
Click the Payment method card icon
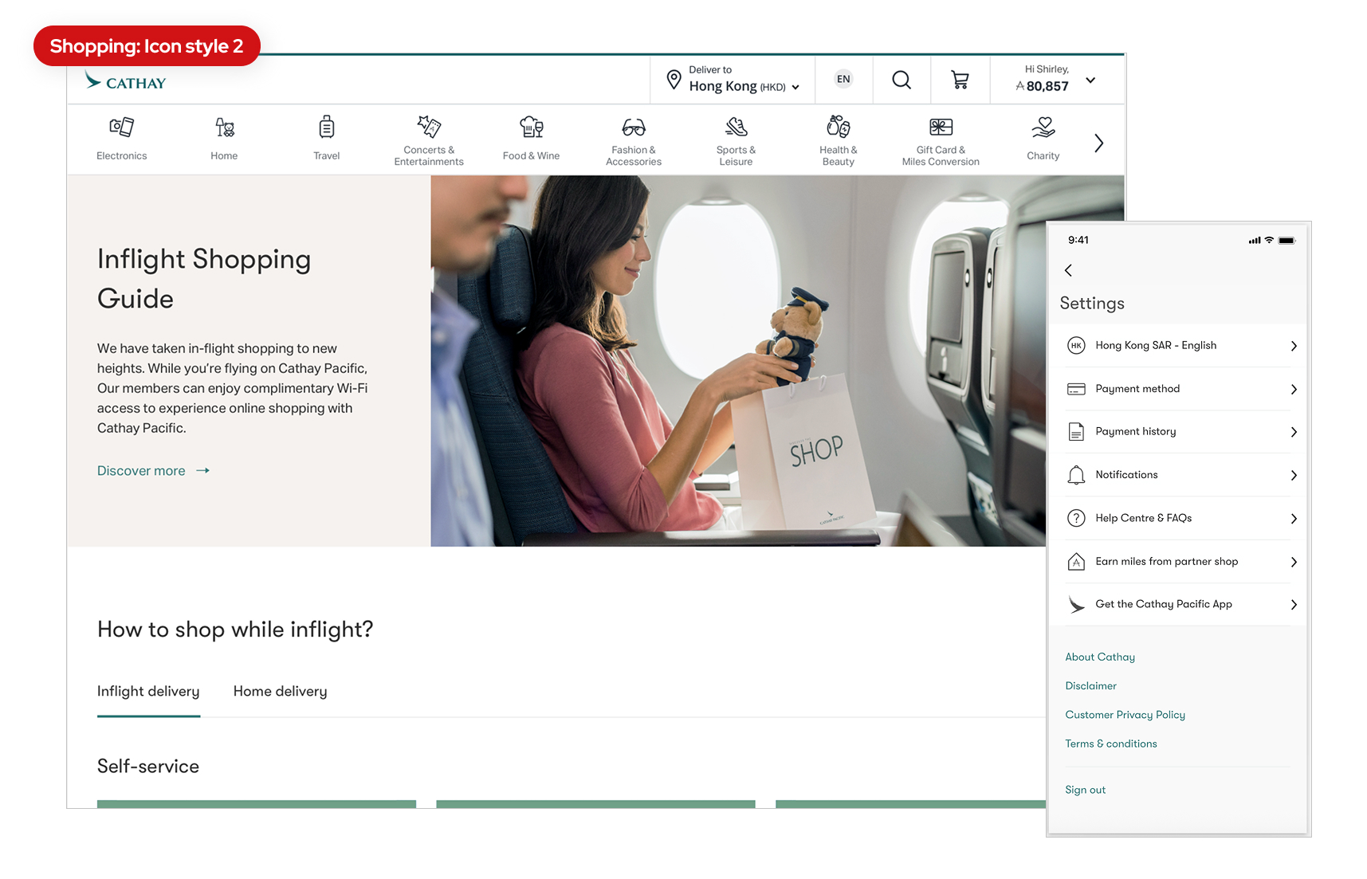(x=1076, y=389)
